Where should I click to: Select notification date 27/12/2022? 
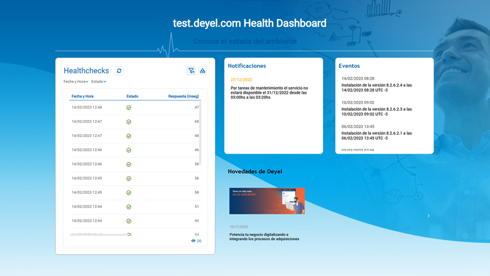click(241, 80)
